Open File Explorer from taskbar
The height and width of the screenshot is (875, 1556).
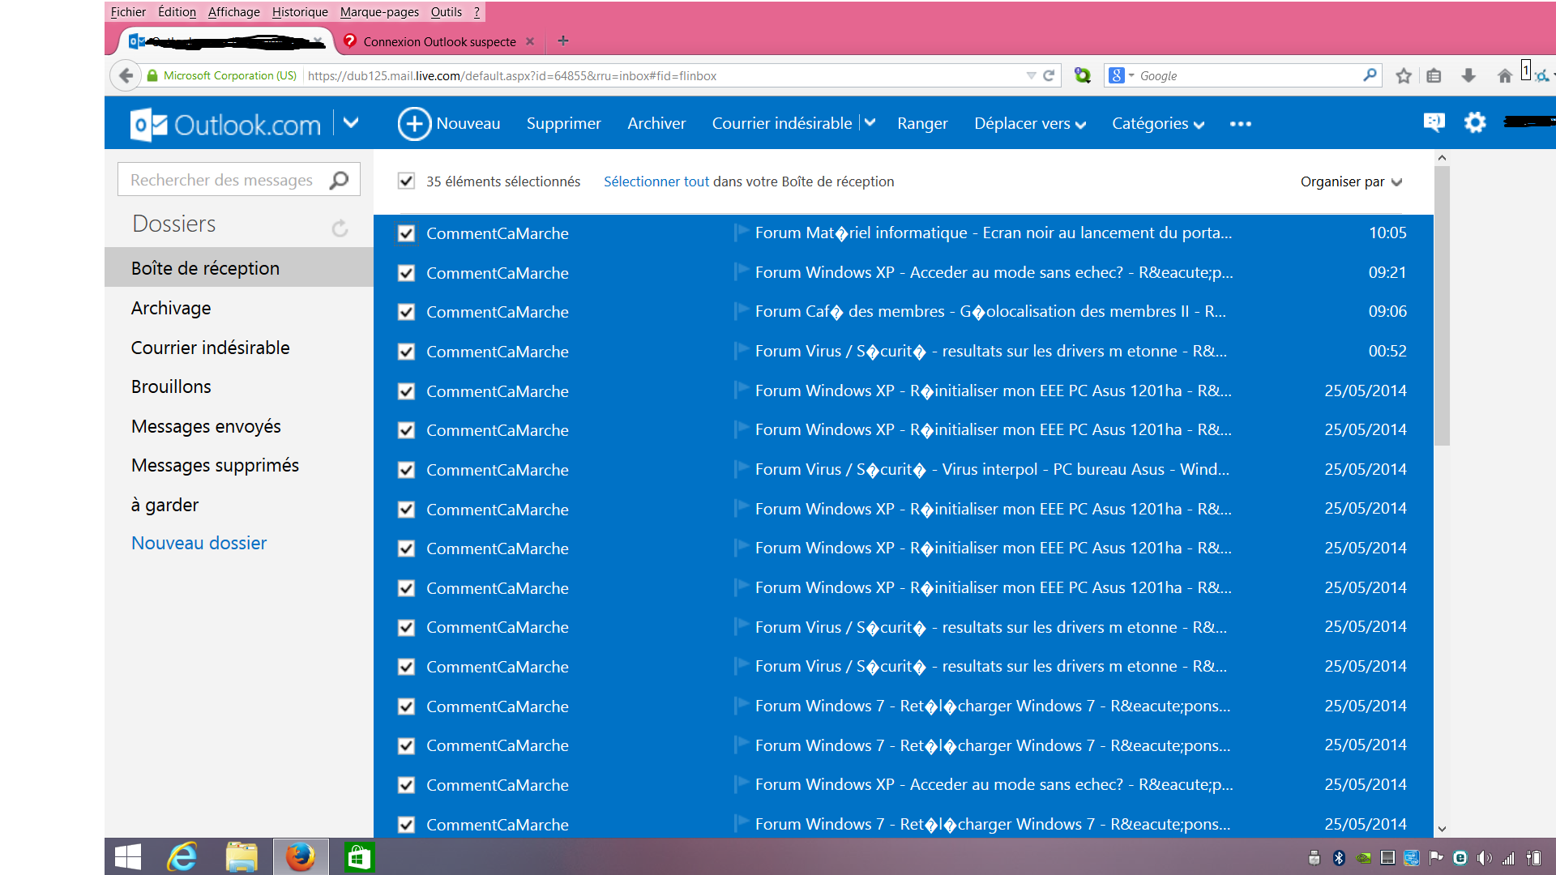(242, 856)
